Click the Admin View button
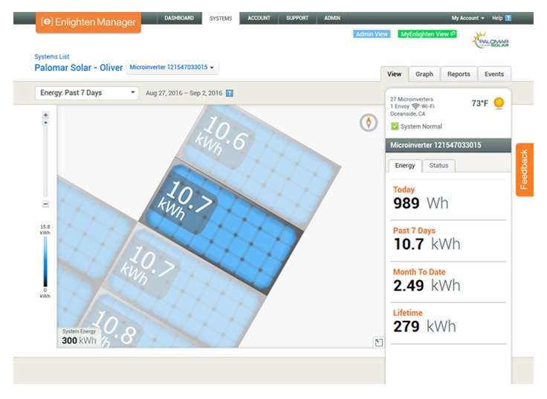 tap(372, 34)
